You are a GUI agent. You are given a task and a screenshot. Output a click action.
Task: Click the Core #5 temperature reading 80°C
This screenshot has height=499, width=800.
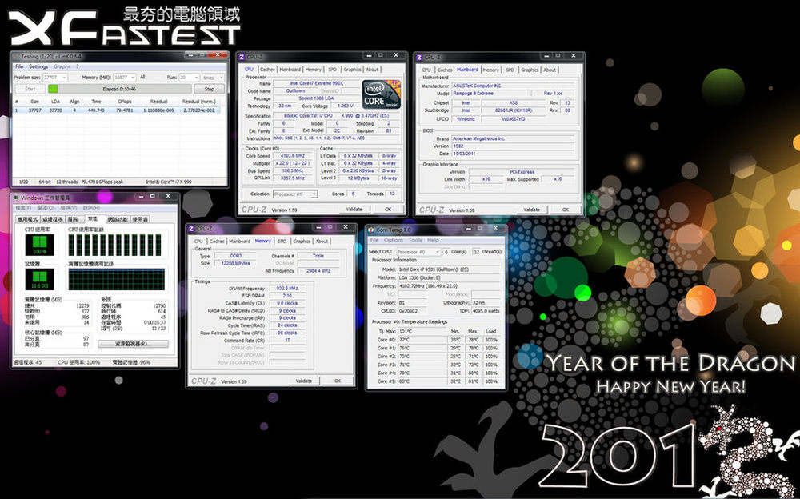coord(422,381)
